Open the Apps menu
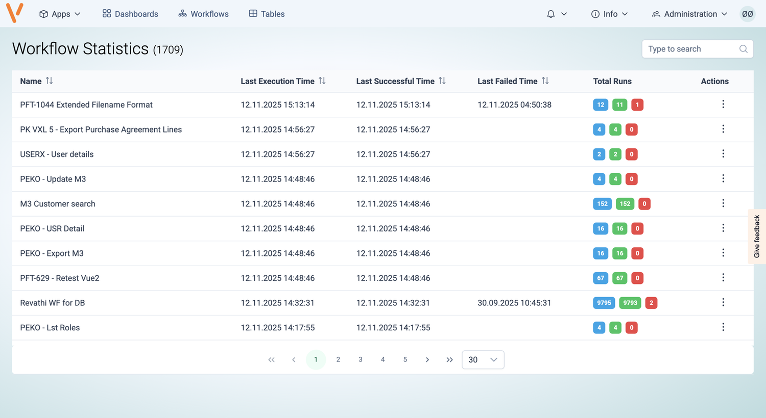The height and width of the screenshot is (418, 766). 60,14
